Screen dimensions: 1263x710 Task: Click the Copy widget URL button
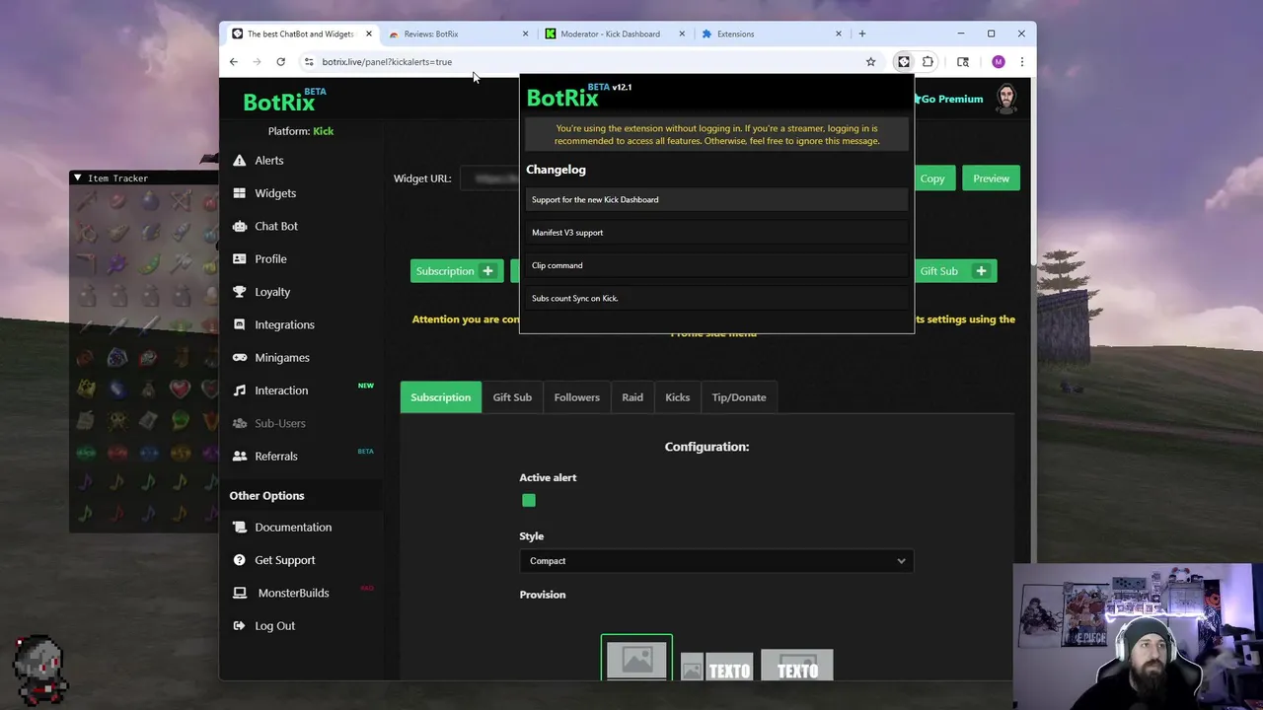click(932, 178)
